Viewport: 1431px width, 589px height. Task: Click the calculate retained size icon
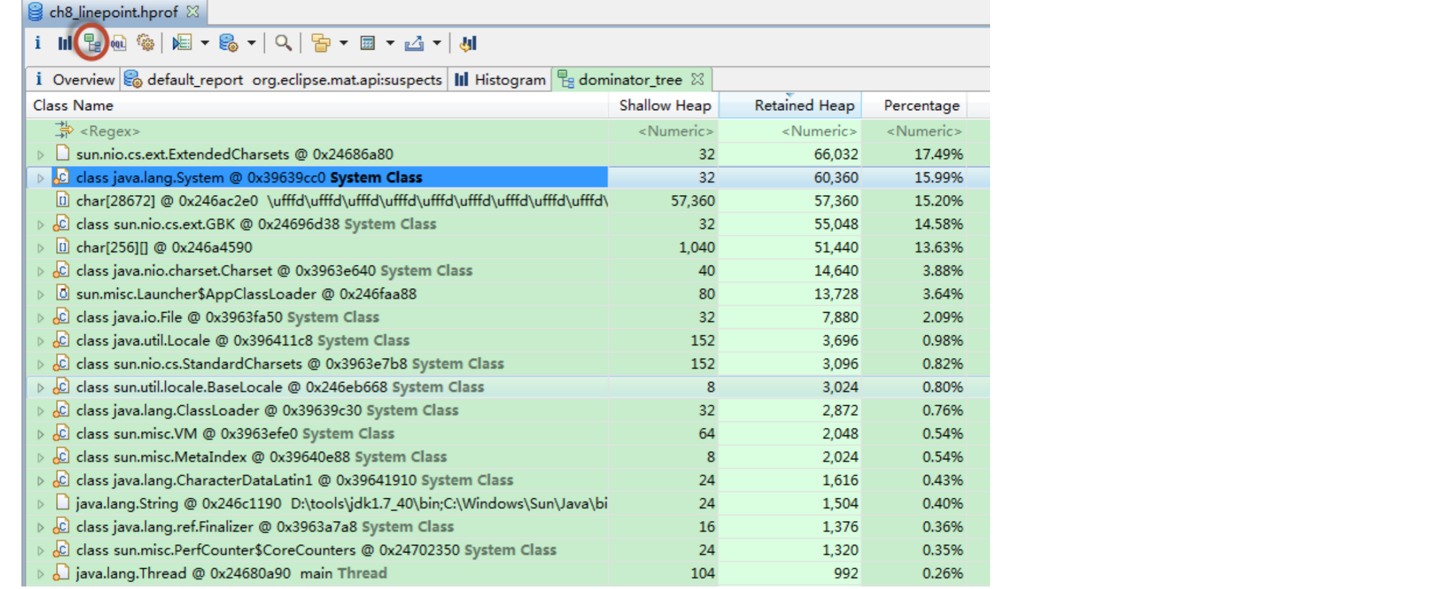[368, 43]
